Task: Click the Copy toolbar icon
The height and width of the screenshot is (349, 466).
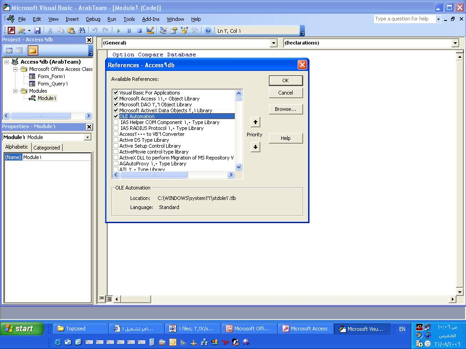Action: tap(61, 30)
